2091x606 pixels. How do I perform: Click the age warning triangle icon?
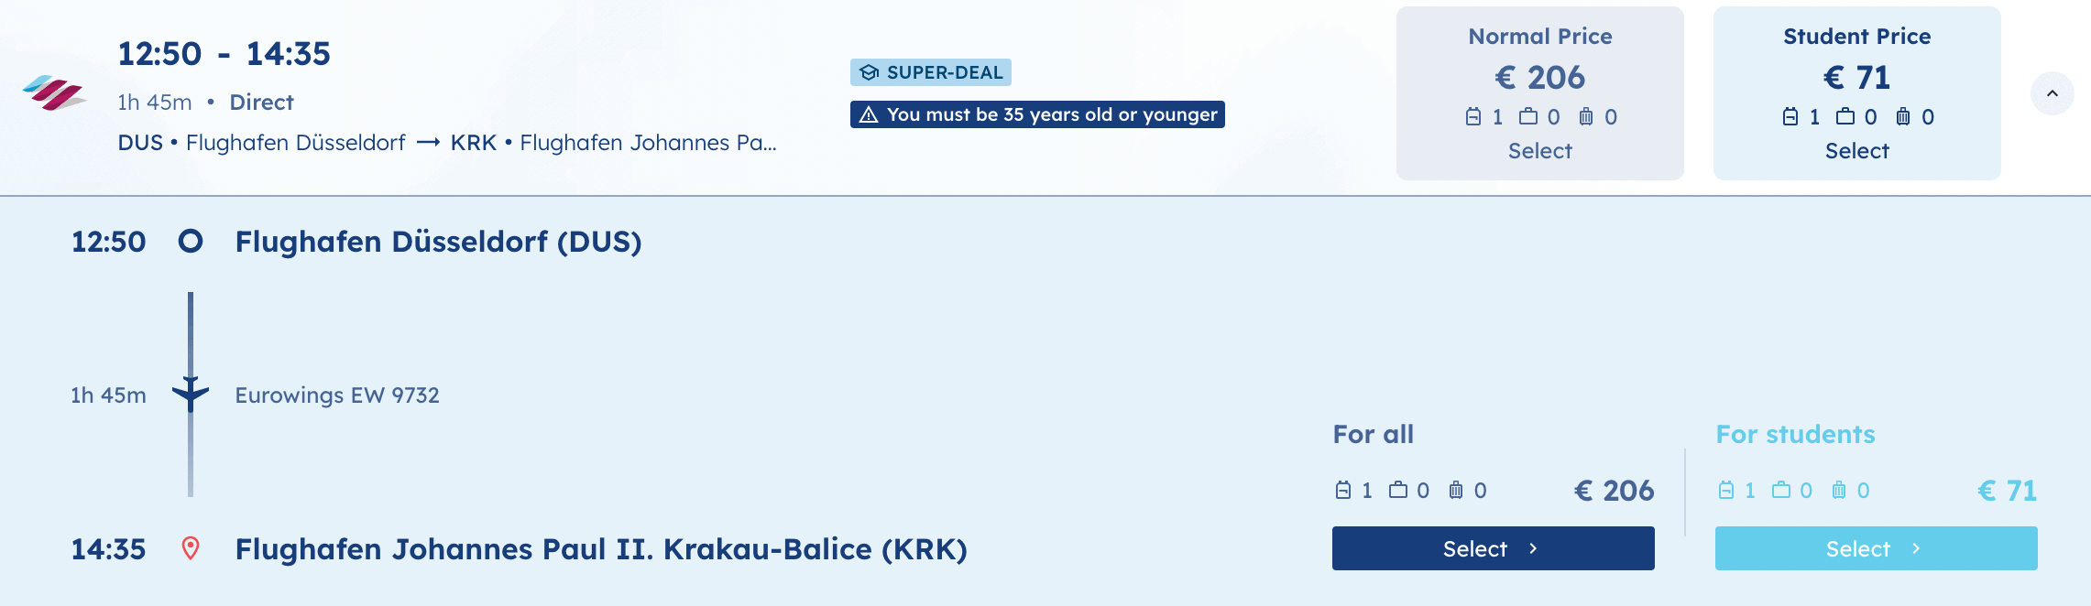869,114
